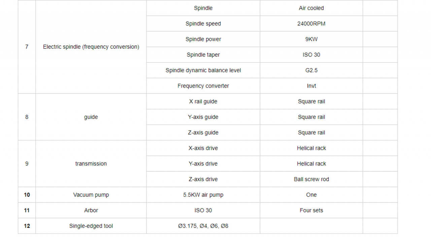Click the "X rail guide" cell
The height and width of the screenshot is (237, 431).
(x=203, y=102)
